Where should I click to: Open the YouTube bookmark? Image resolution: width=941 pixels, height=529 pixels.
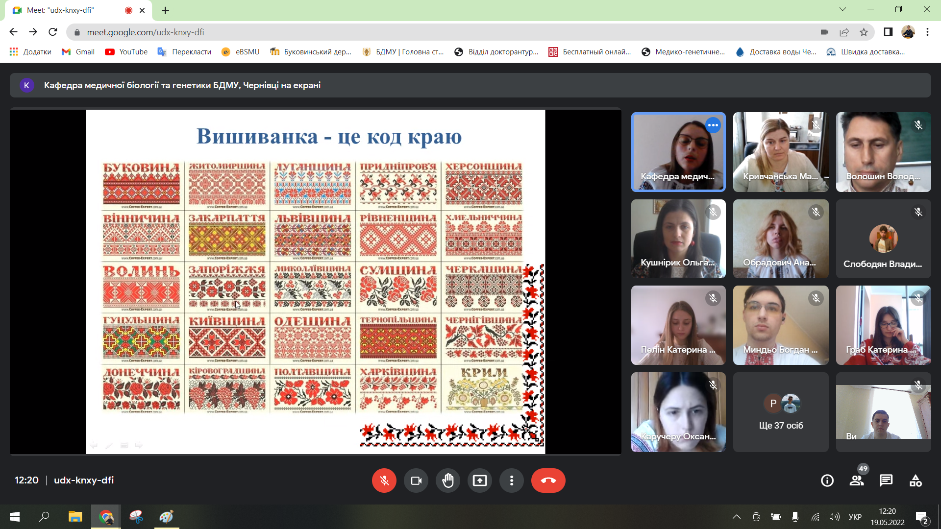[126, 52]
